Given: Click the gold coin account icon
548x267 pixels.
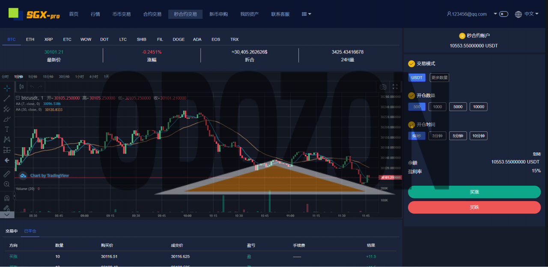Looking at the screenshot, I should pyautogui.click(x=462, y=36).
